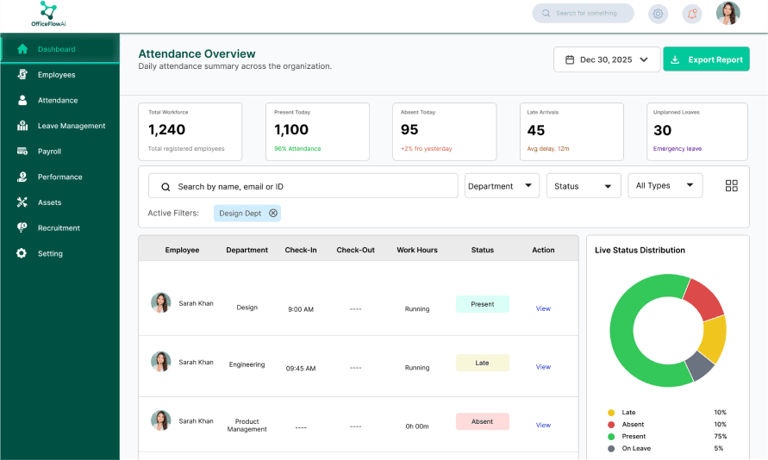Open the Dec 30, 2025 date dropdown
768x460 pixels.
pyautogui.click(x=607, y=59)
